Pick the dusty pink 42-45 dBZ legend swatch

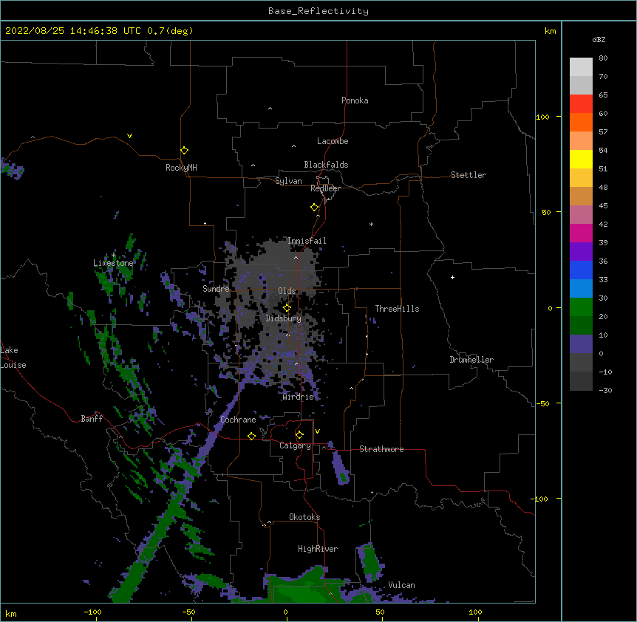click(581, 215)
